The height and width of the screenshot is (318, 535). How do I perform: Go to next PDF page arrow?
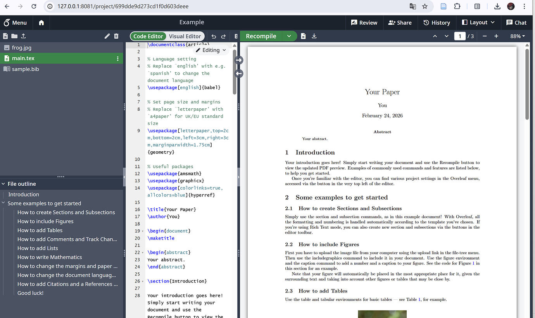[447, 36]
